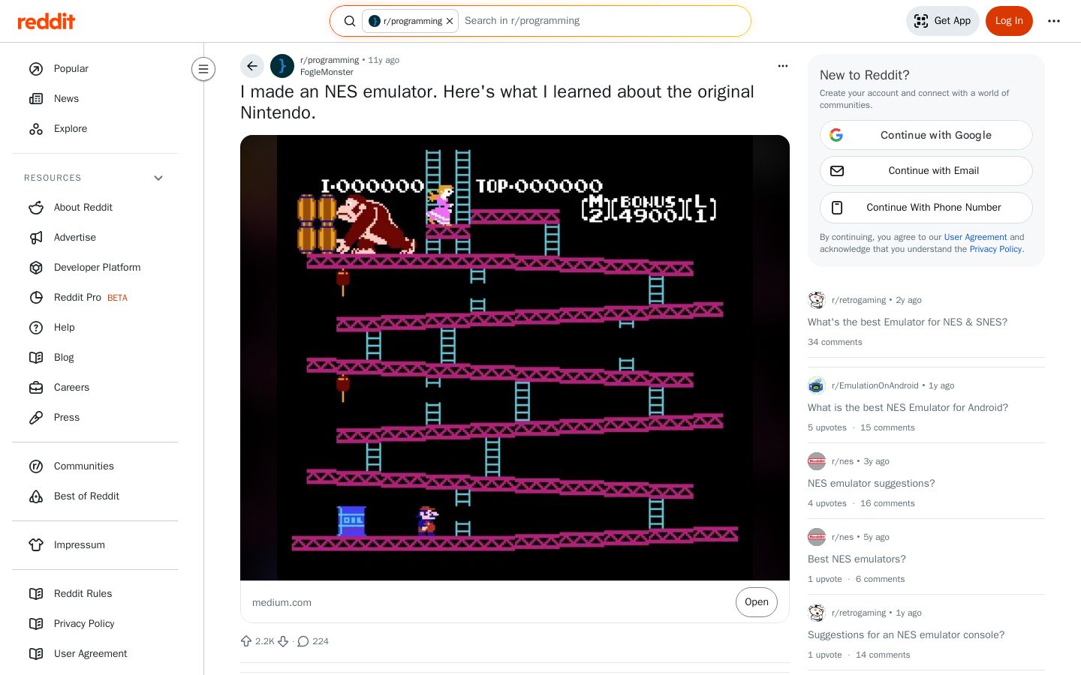Collapse the sidebar navigation
This screenshot has width=1081, height=675.
click(203, 69)
